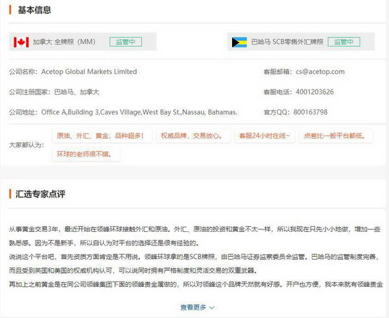389x318 pixels.
Task: Click the 基本信息 section heading
Action: [34, 11]
